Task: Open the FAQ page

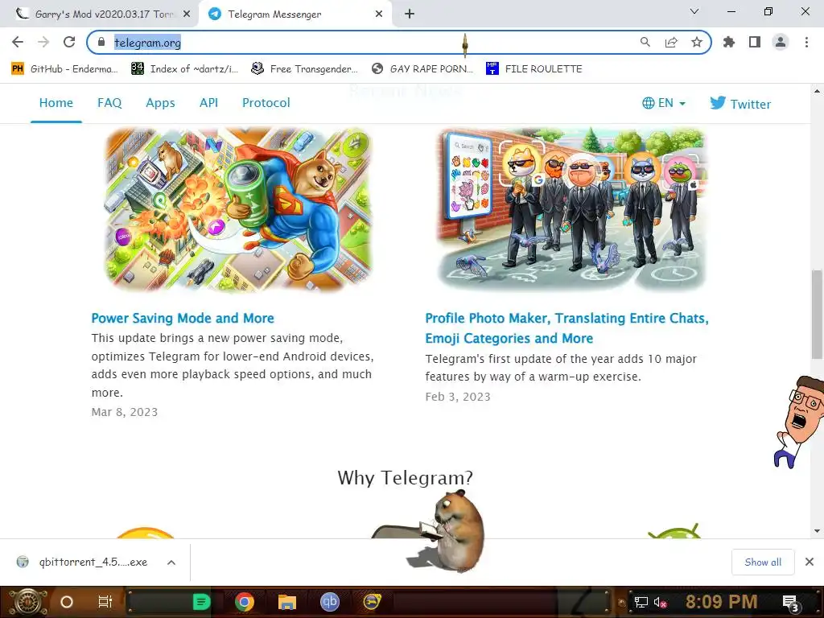Action: [x=109, y=103]
